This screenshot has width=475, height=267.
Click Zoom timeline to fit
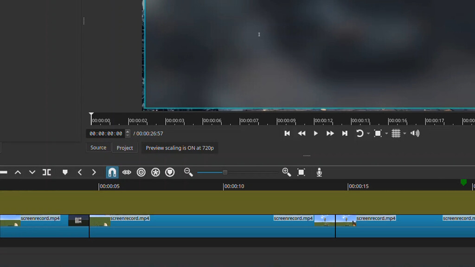[x=302, y=172]
